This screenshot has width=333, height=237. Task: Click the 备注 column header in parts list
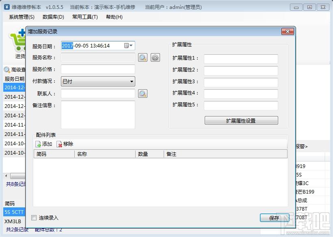[225, 154]
